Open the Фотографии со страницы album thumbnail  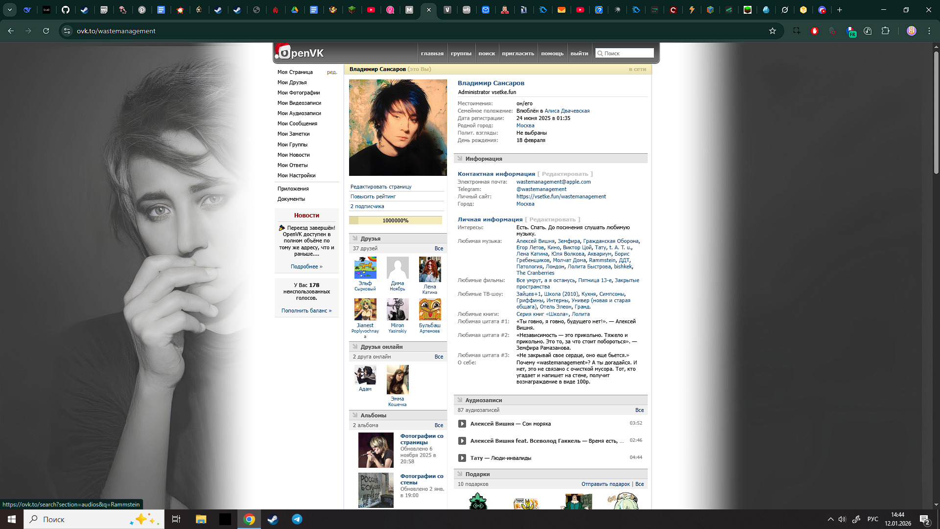pyautogui.click(x=376, y=450)
